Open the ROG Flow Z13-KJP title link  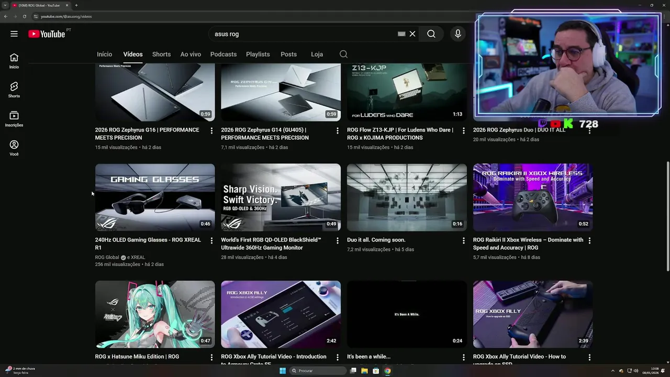(x=400, y=134)
